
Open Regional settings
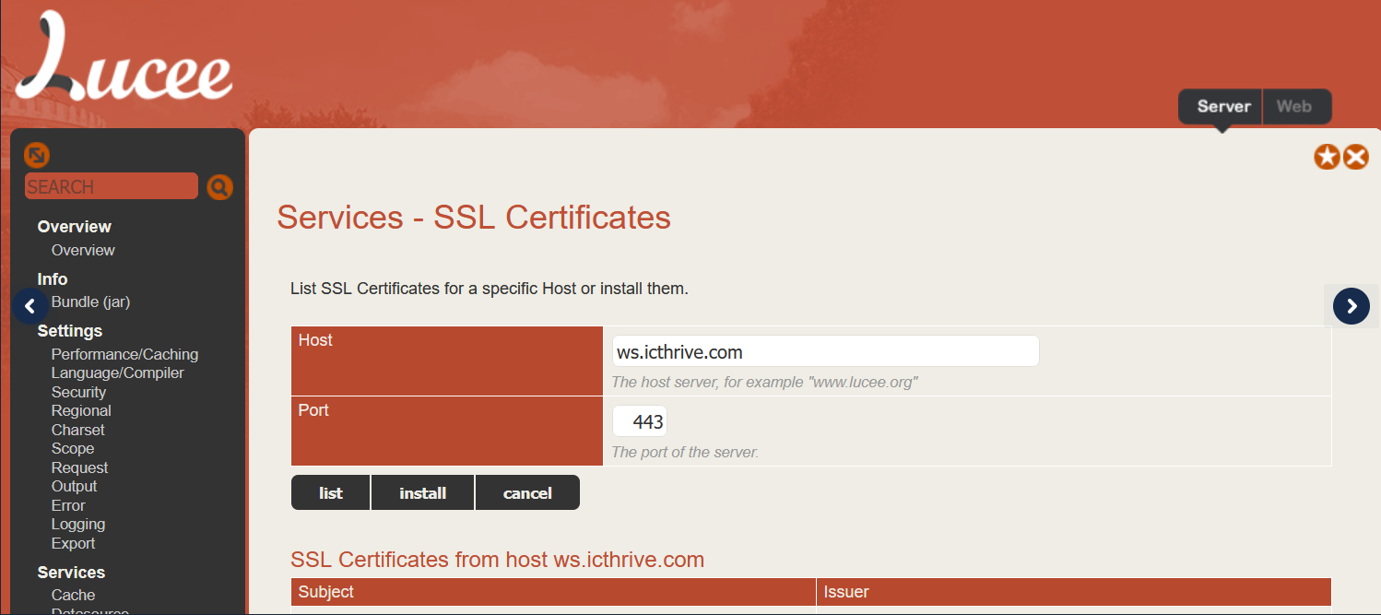[x=81, y=410]
